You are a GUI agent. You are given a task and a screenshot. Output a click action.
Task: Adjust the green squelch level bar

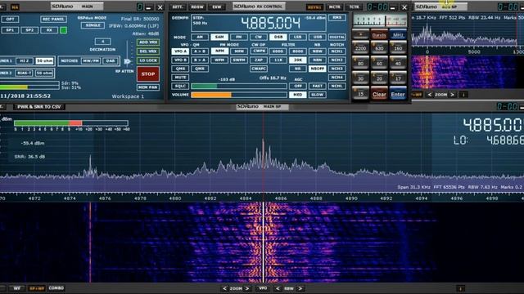pos(239,87)
